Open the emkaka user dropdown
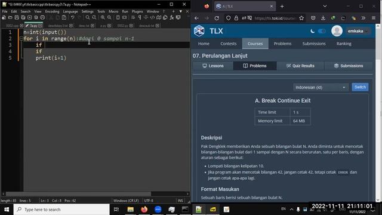This screenshot has width=382, height=215. (x=358, y=31)
